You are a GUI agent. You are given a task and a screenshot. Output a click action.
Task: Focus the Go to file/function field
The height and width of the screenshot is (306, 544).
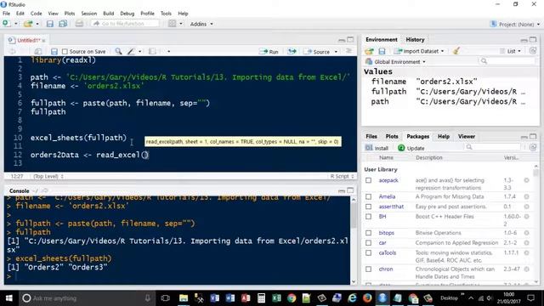[125, 24]
